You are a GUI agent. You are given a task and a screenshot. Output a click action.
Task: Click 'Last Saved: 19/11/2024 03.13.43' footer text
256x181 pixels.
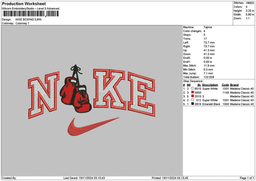[84, 178]
